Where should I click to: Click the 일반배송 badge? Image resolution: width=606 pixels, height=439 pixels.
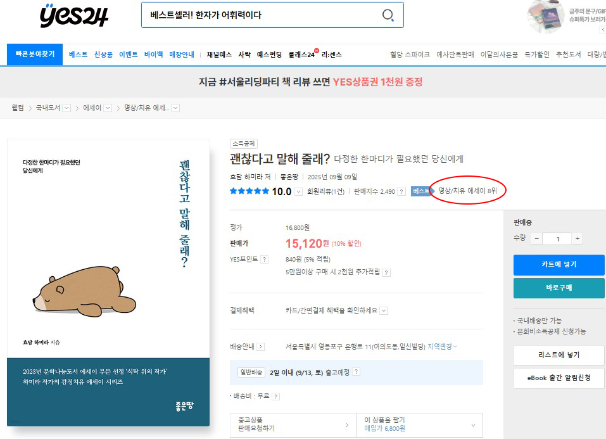(251, 372)
